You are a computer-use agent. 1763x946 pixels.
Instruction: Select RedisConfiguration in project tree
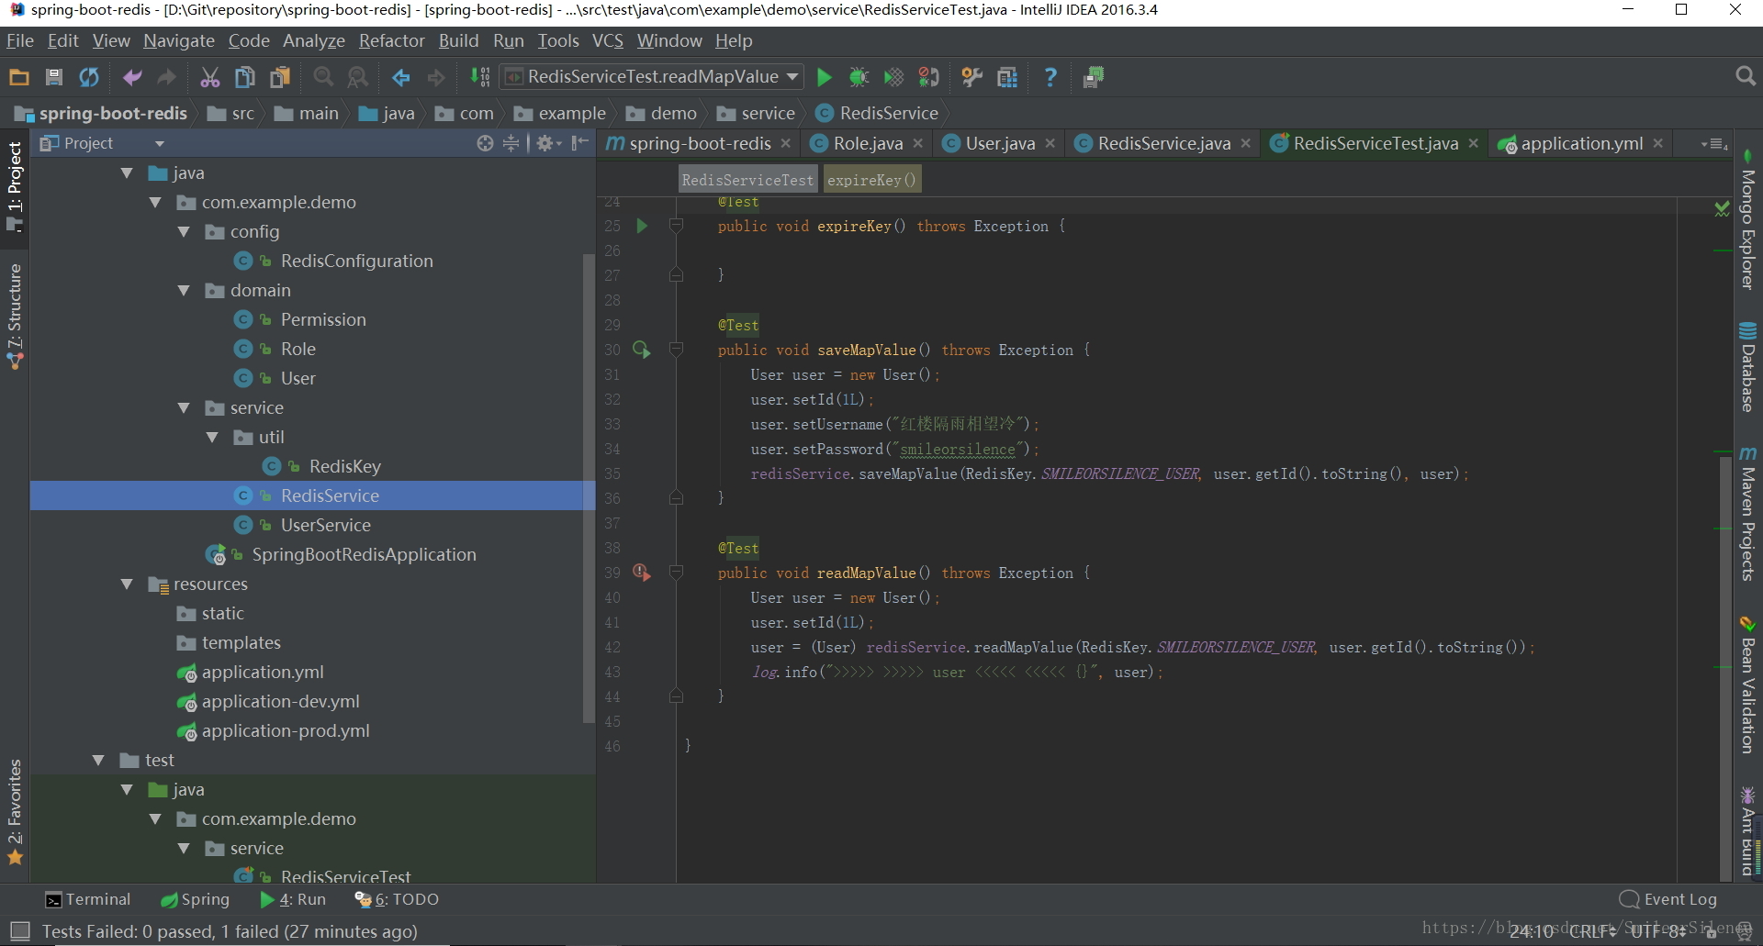click(x=356, y=262)
